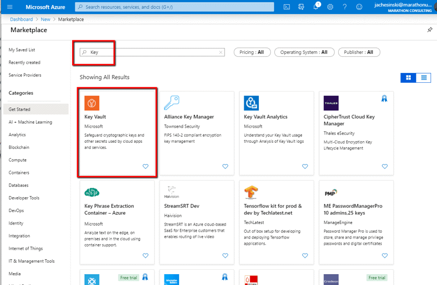Favorite Alliance Key Manager with the heart
This screenshot has height=285, width=437.
[x=225, y=166]
